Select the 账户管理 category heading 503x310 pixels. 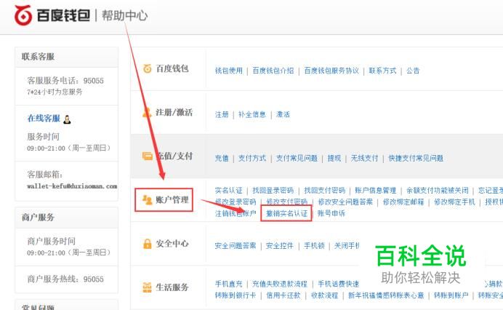click(172, 200)
